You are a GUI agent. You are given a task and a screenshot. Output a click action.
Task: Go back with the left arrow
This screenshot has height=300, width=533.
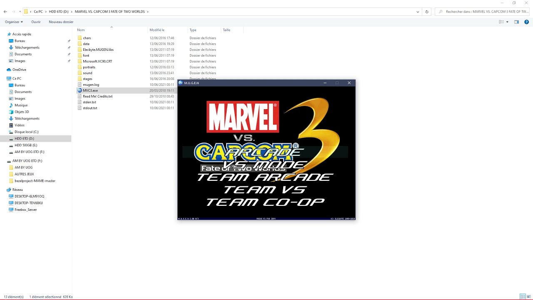(5, 12)
